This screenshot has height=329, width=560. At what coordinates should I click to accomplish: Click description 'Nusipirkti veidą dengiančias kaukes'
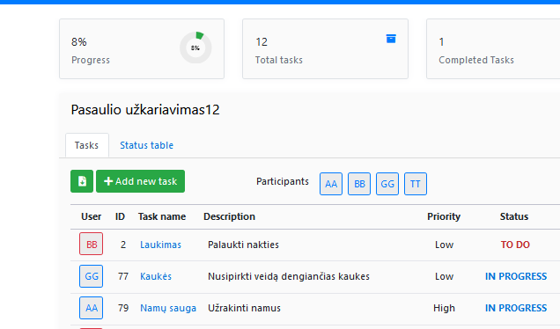coord(289,276)
